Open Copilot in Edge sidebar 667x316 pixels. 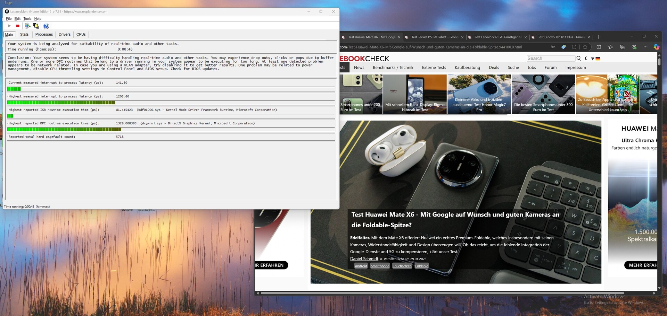pos(656,47)
